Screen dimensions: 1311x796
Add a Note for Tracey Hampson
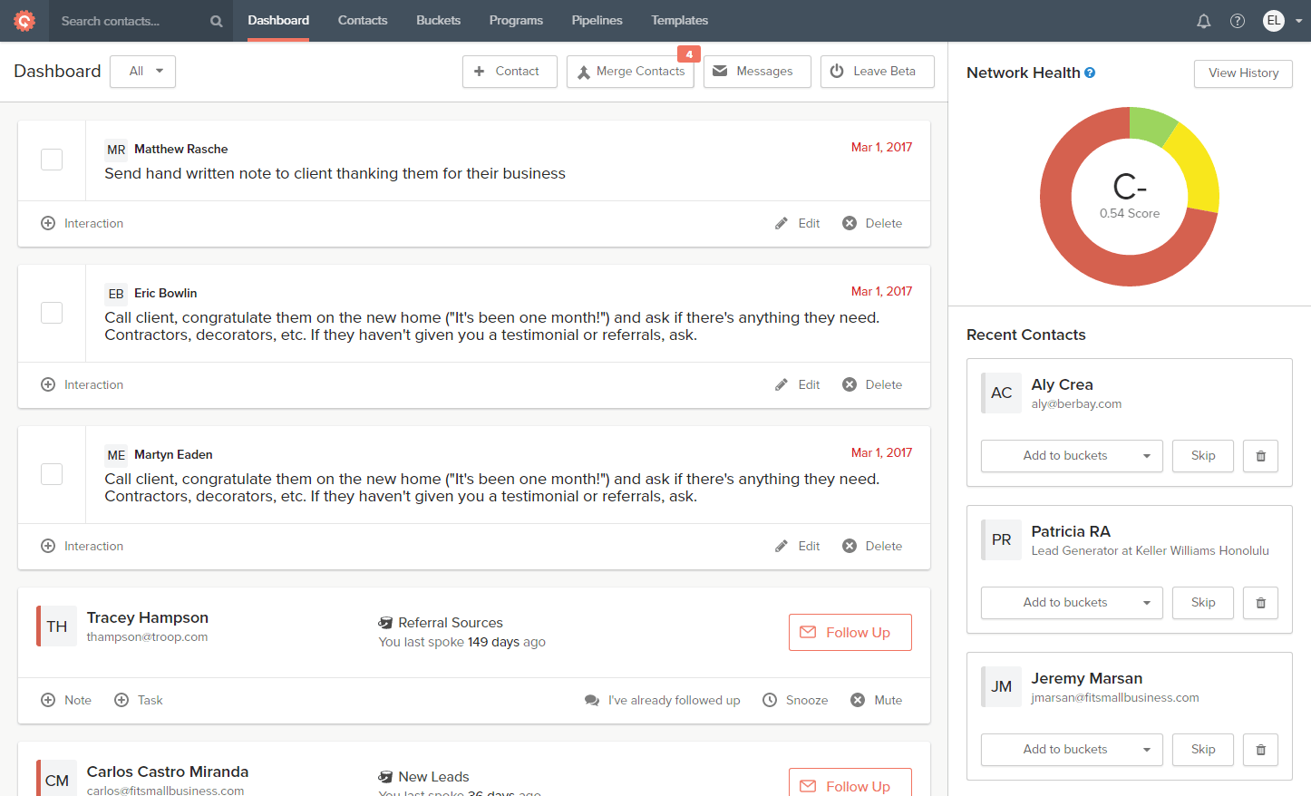[x=66, y=700]
